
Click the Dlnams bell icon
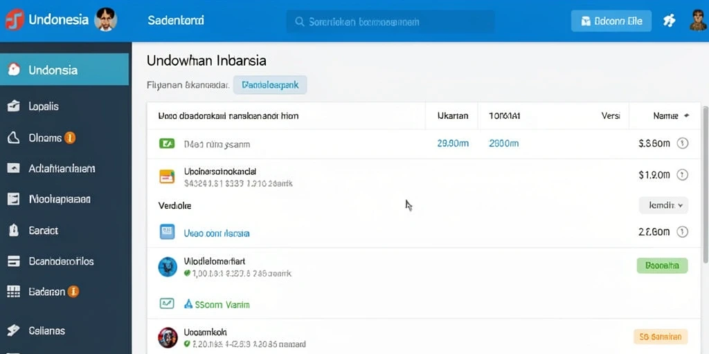click(14, 138)
